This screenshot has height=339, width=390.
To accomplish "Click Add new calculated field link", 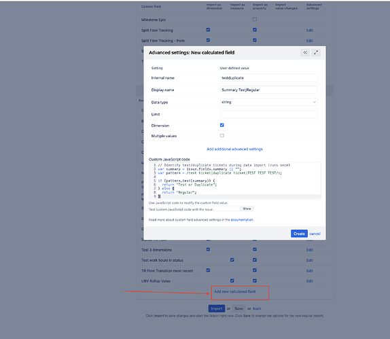I will (x=234, y=291).
